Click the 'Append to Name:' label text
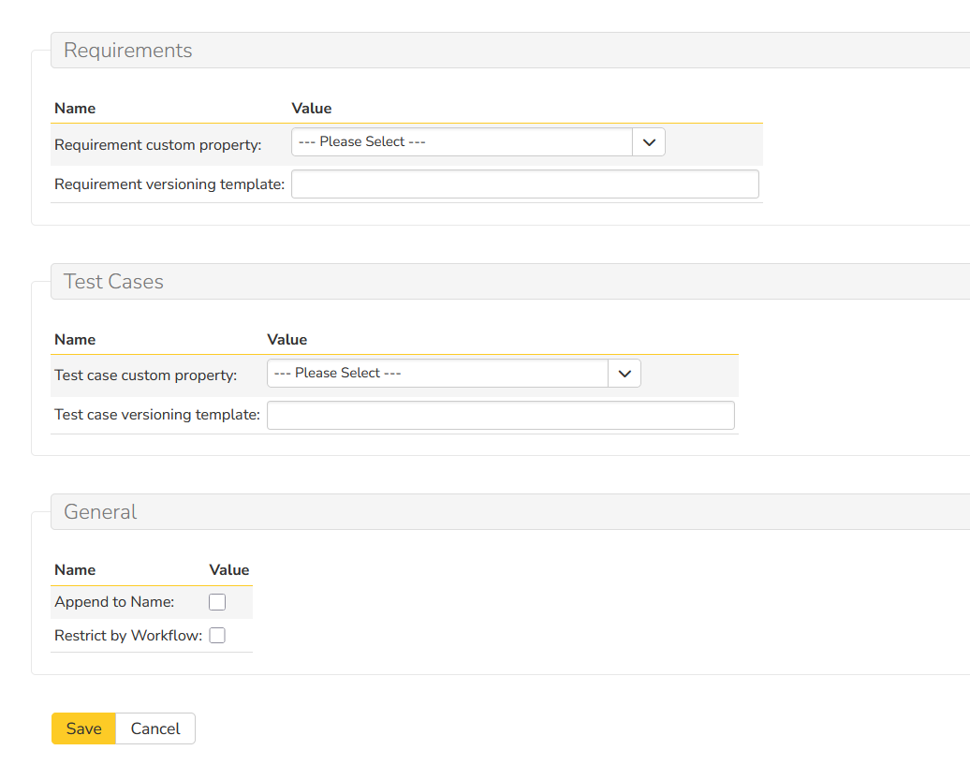 [114, 602]
